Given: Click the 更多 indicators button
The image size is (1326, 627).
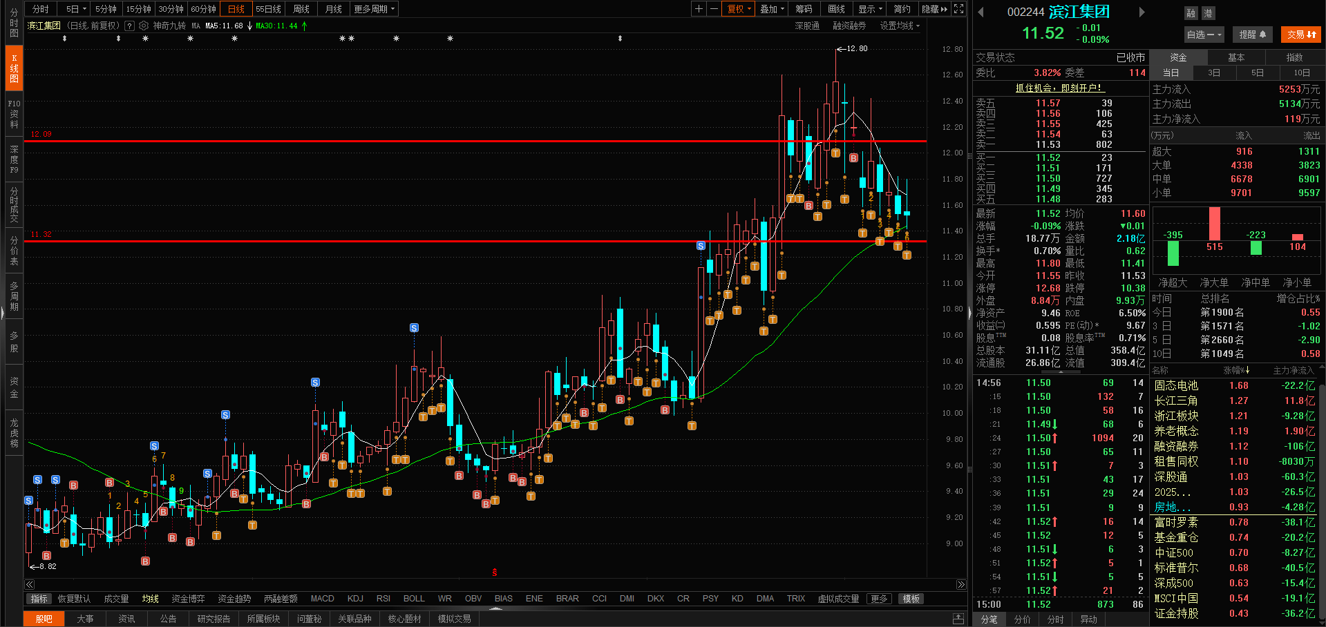Looking at the screenshot, I should [x=879, y=599].
